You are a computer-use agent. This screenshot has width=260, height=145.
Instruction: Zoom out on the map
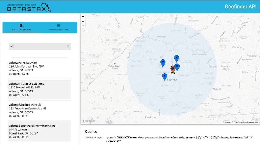tap(83, 21)
